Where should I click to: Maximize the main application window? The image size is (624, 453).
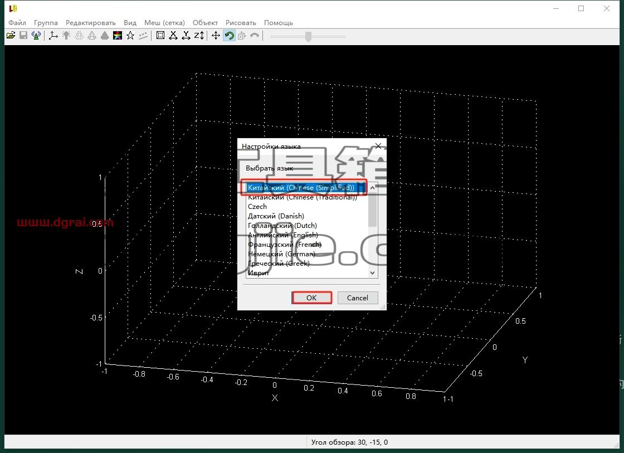581,8
